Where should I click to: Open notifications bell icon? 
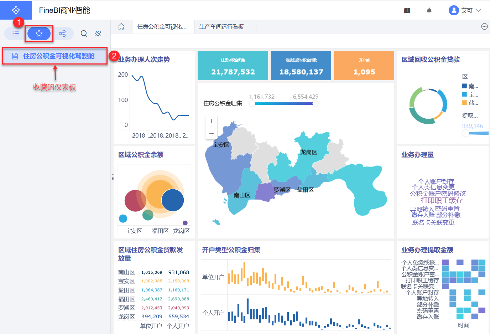pos(429,11)
